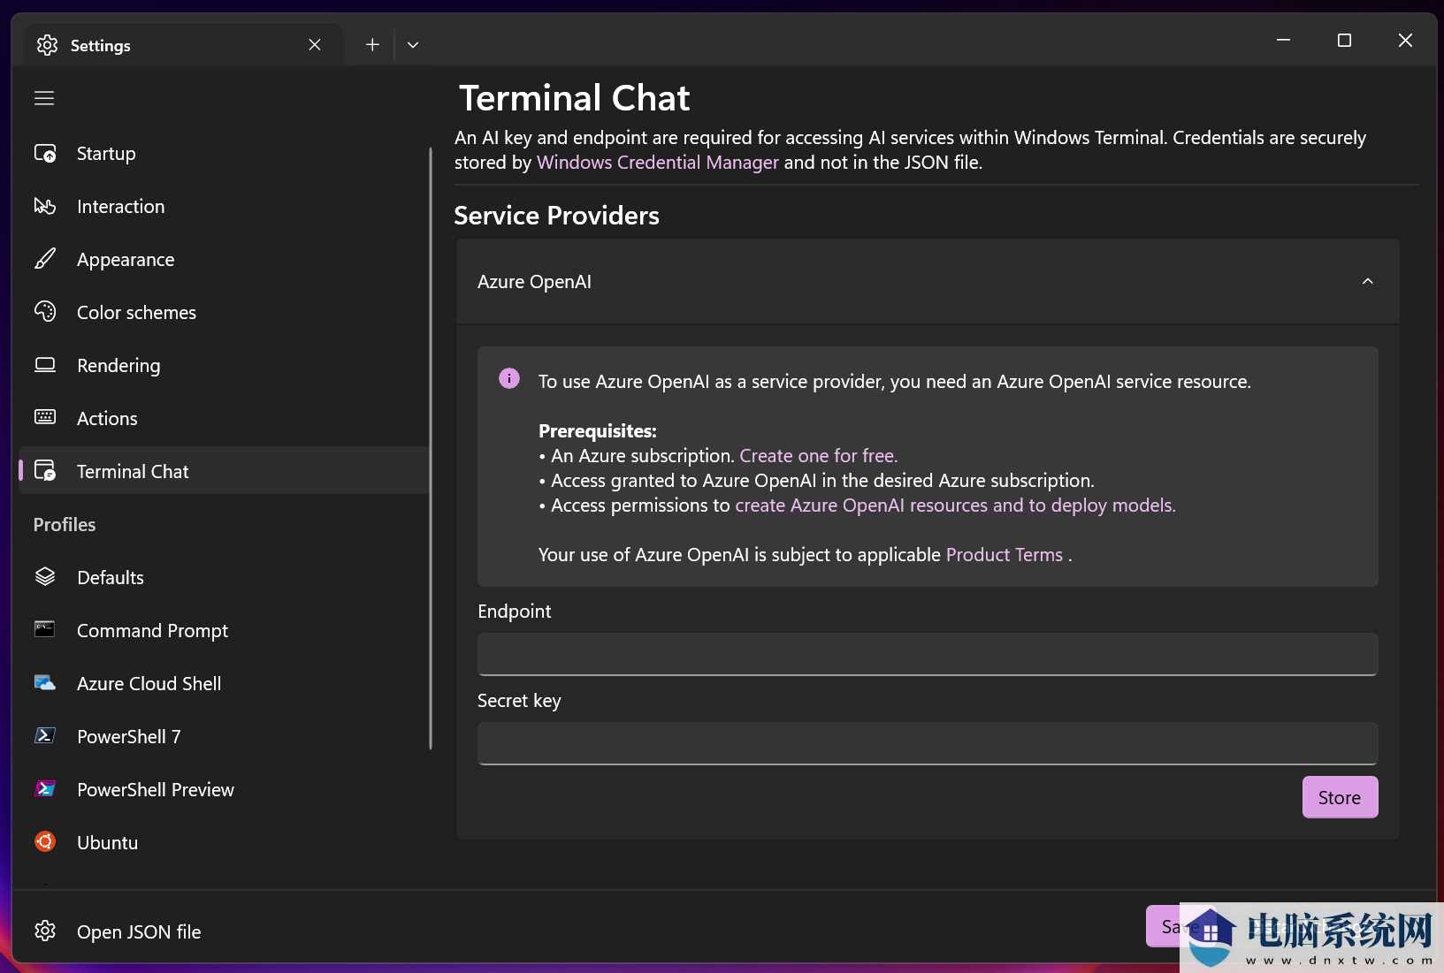Click the Rendering monitor icon

pyautogui.click(x=45, y=365)
